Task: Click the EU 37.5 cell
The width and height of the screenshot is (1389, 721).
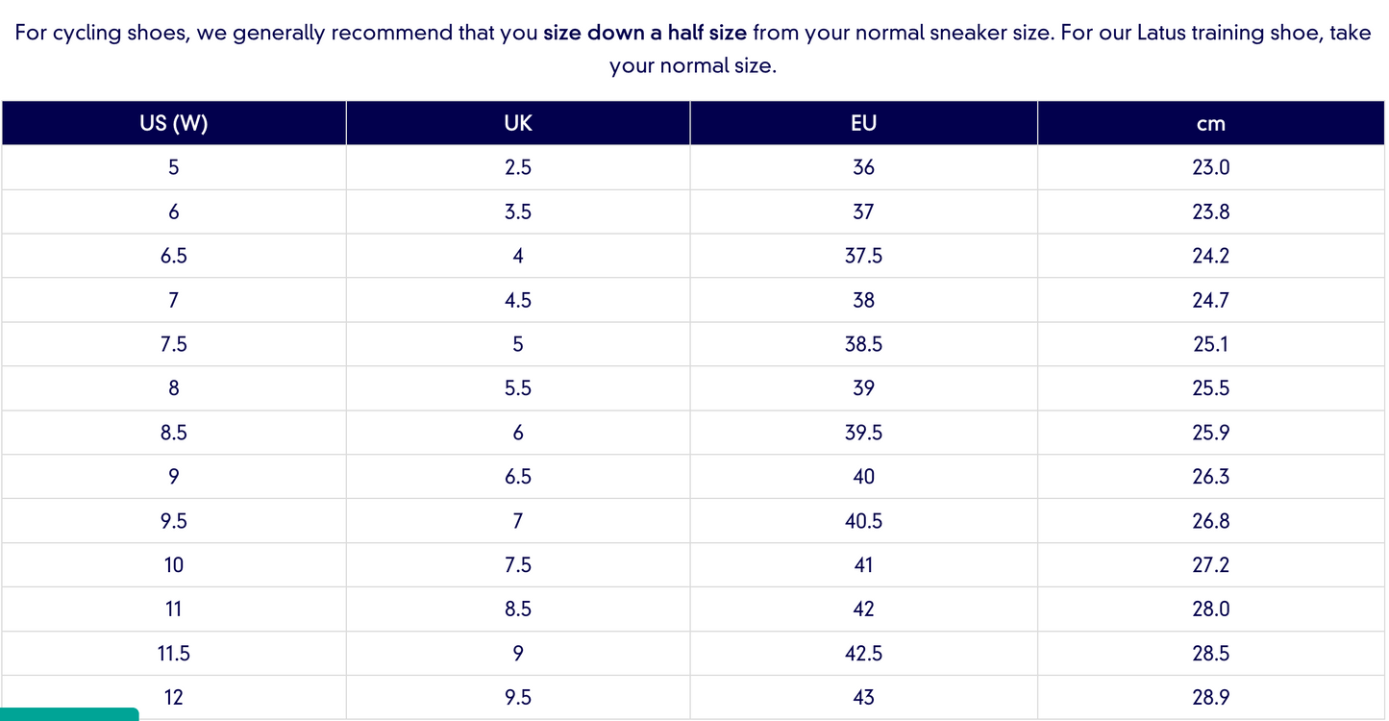Action: click(863, 256)
